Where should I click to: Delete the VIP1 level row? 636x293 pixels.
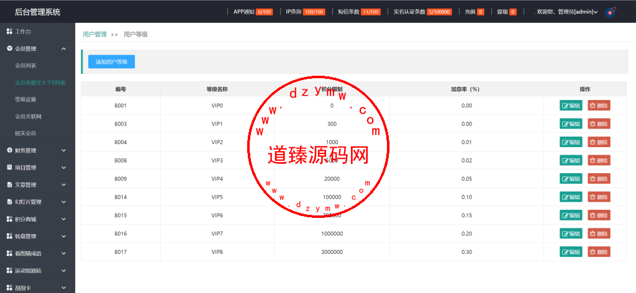(599, 124)
